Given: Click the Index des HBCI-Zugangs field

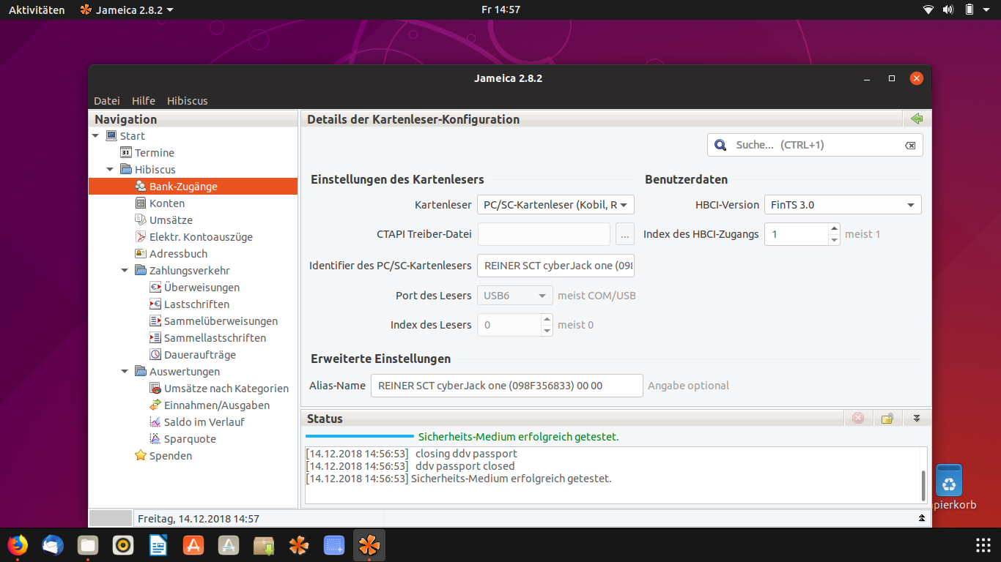Looking at the screenshot, I should [797, 234].
